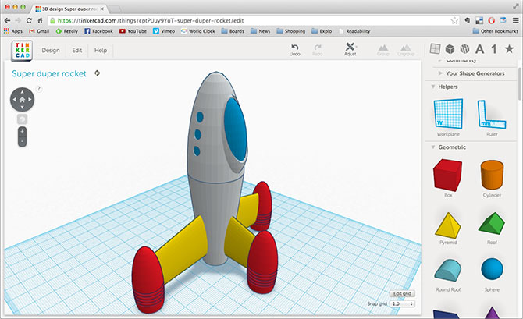Open the Vimeo bookmark

(164, 31)
